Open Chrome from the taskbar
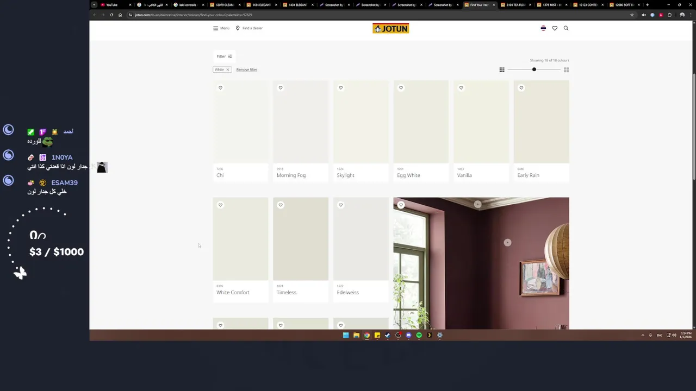 pyautogui.click(x=366, y=335)
